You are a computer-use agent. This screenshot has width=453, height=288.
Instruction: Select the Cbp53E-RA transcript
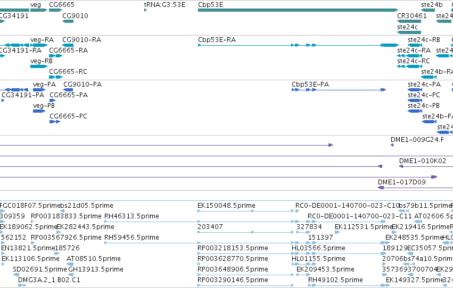298,45
